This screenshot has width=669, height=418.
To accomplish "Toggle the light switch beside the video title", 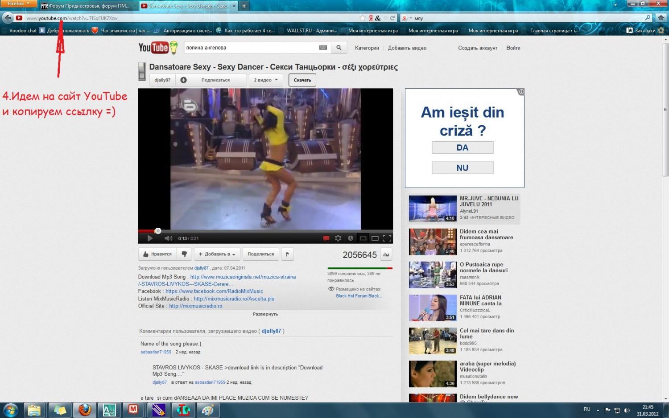I will [x=142, y=71].
